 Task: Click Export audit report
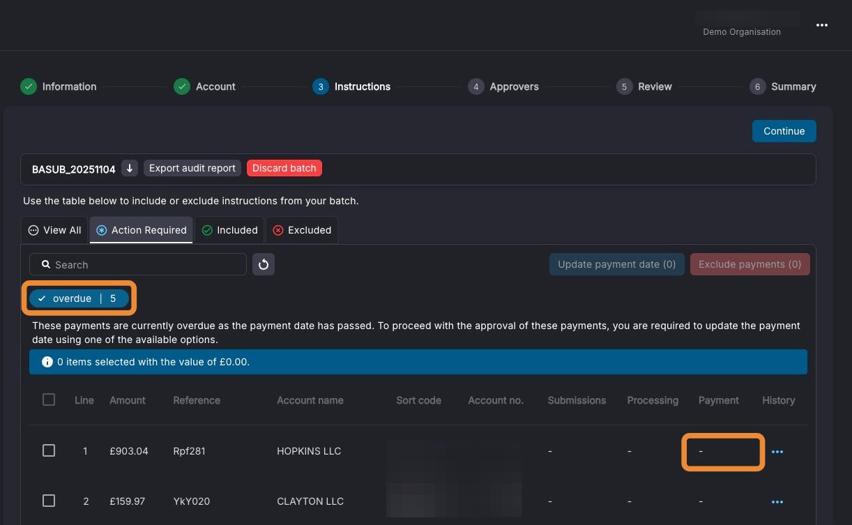click(192, 168)
